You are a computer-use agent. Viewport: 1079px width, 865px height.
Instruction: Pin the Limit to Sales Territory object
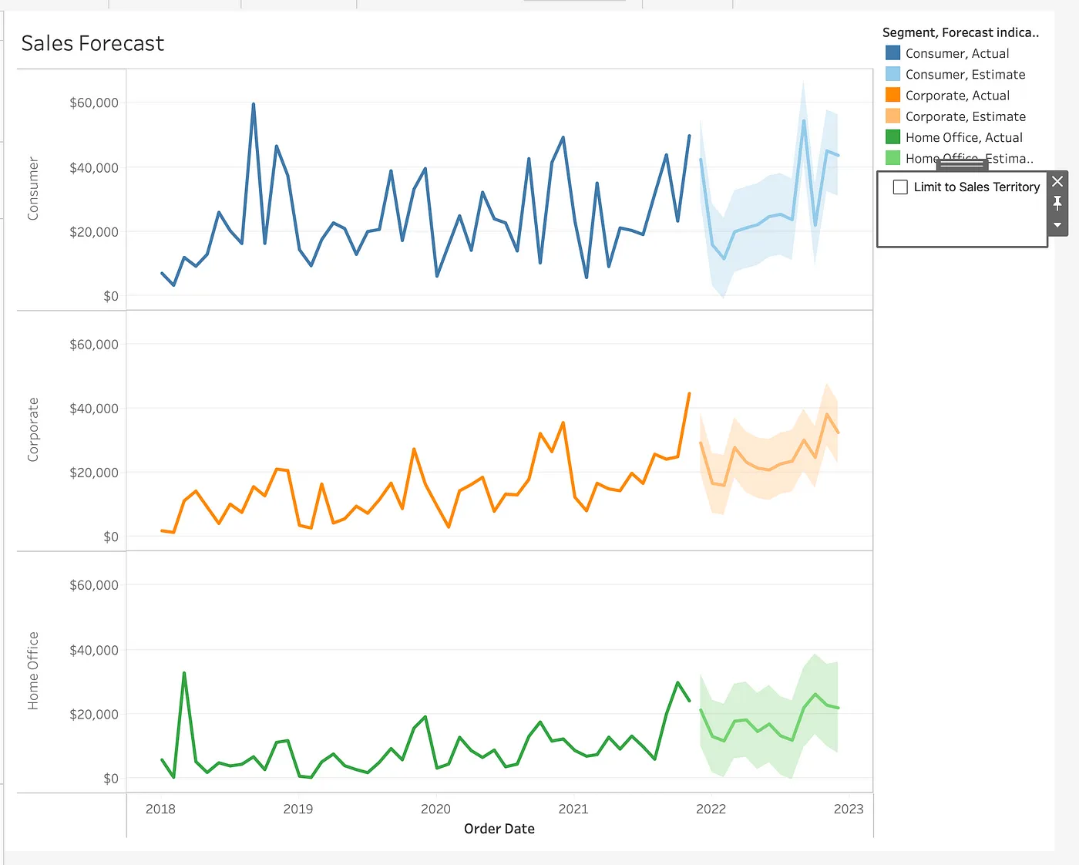click(x=1057, y=203)
